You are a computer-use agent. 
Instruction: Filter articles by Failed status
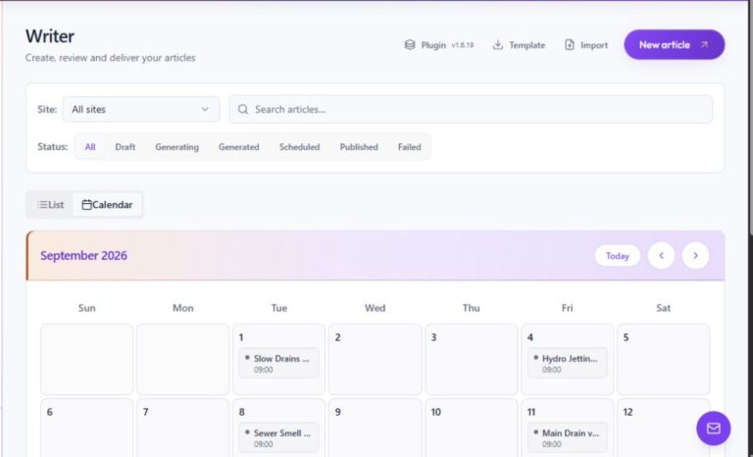pyautogui.click(x=409, y=147)
